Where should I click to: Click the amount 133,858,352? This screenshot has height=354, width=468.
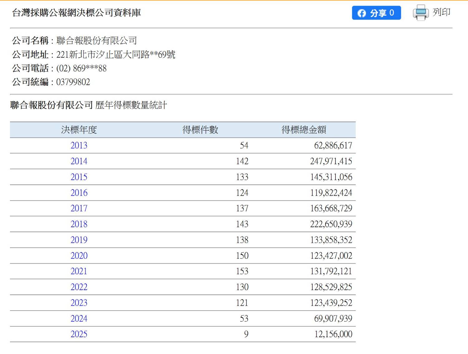(x=331, y=240)
